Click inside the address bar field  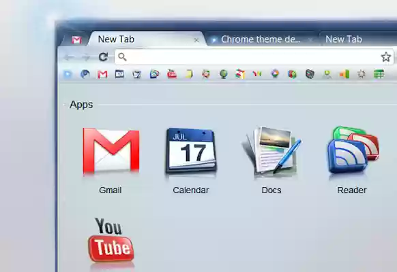coord(254,57)
